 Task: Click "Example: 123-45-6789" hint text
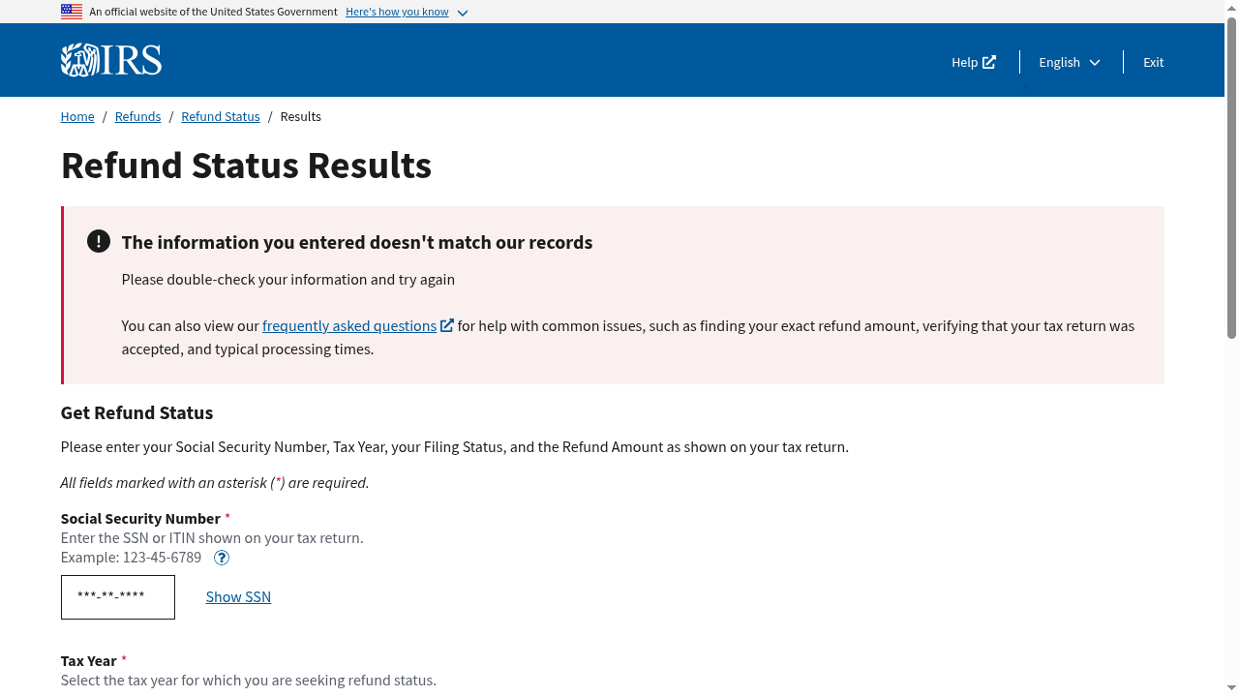[131, 558]
